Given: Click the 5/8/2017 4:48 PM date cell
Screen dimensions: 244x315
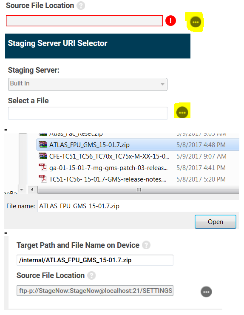Looking at the screenshot, I should point(201,145).
